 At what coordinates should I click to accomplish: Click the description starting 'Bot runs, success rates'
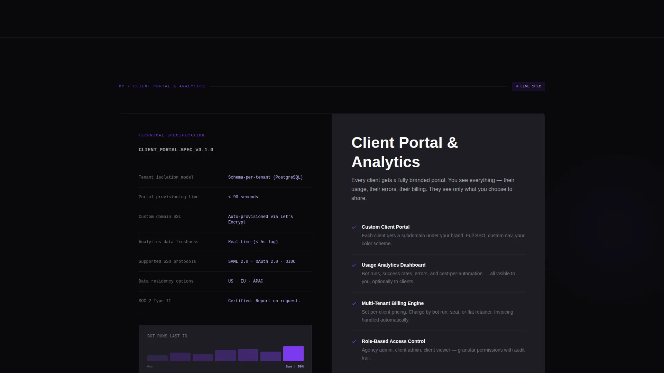click(439, 277)
